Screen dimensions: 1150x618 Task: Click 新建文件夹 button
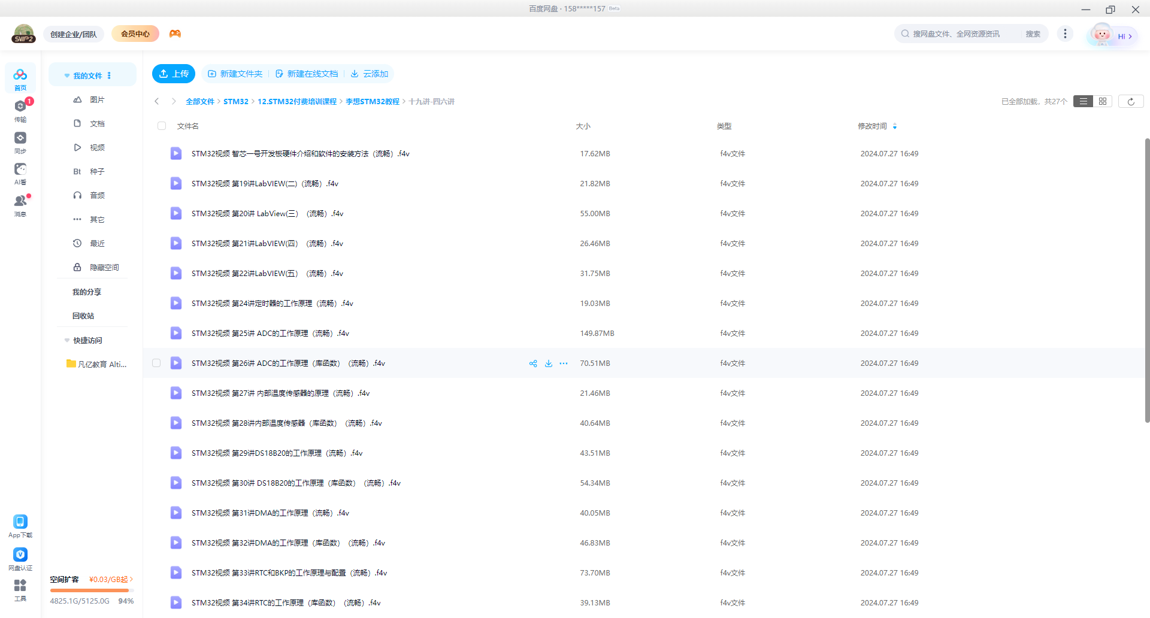pos(235,74)
